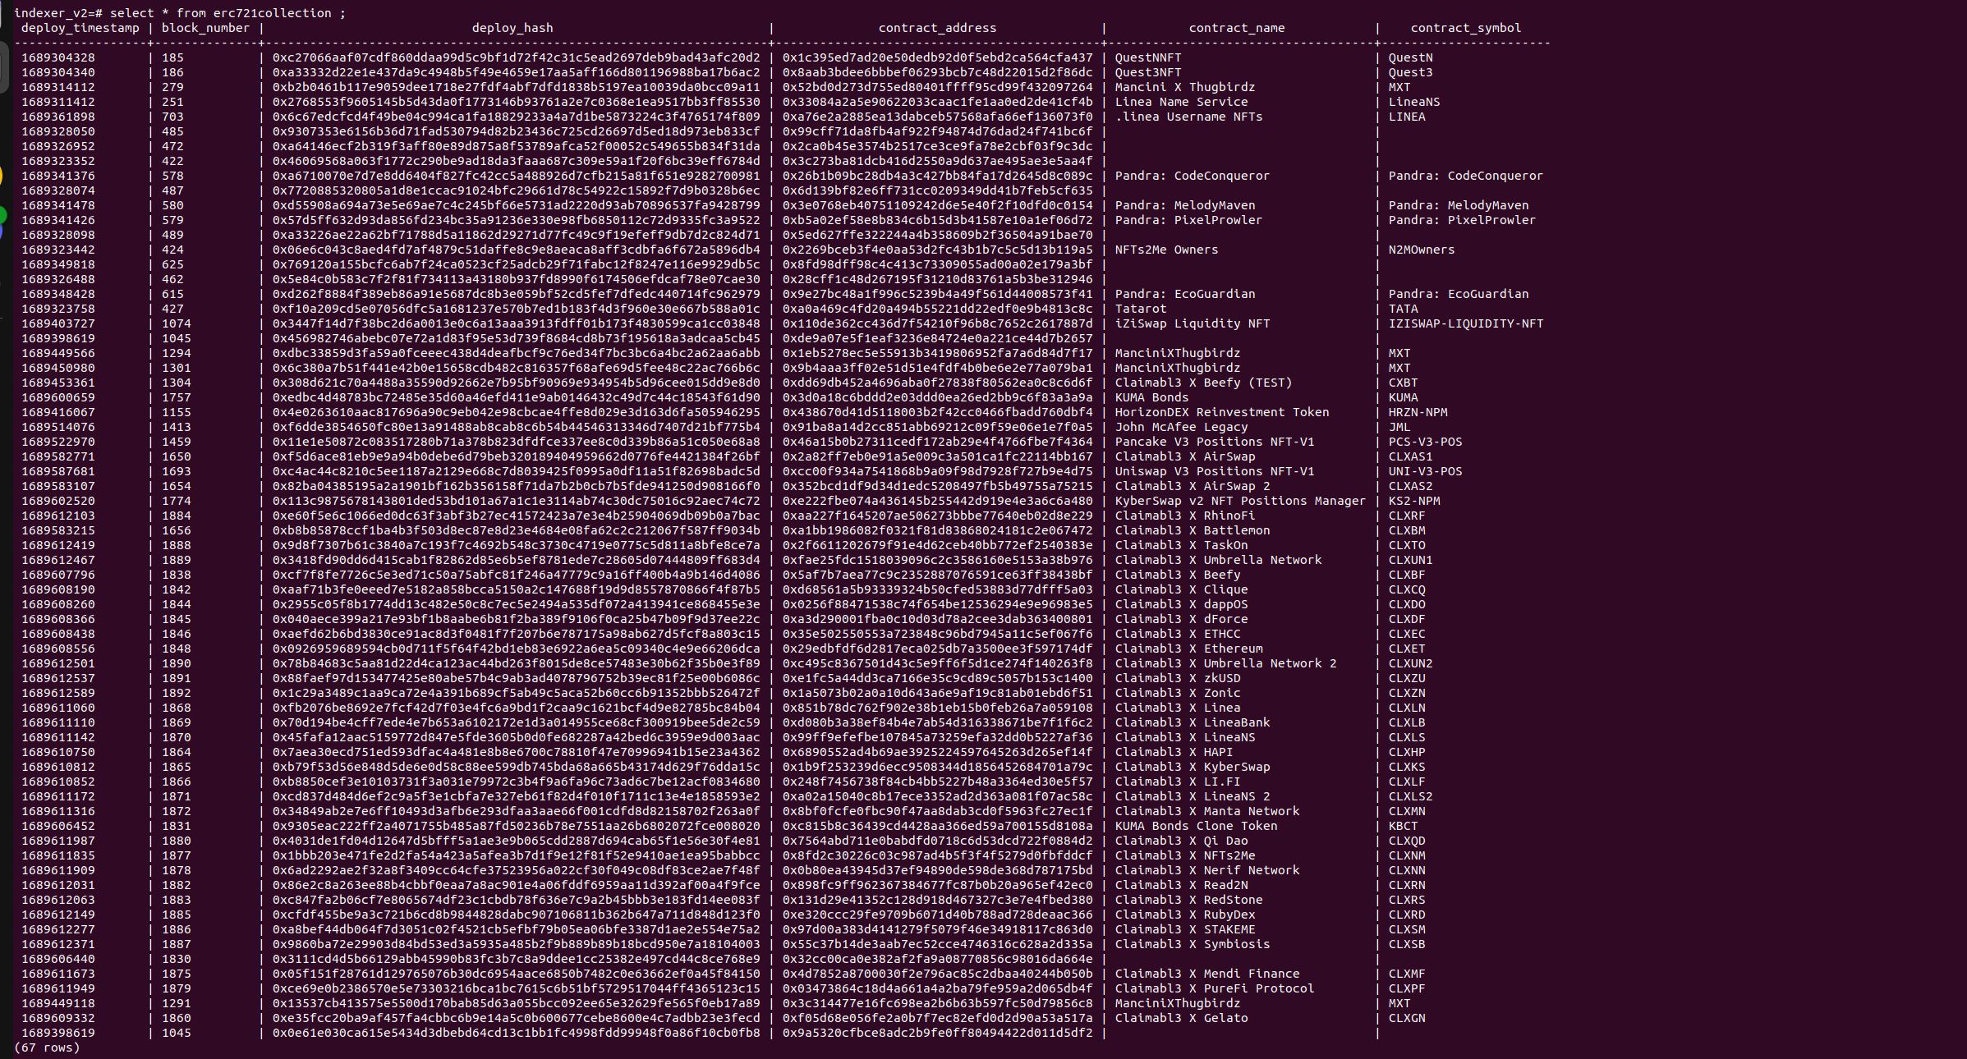Click the Tatarot contract name
The width and height of the screenshot is (1967, 1059).
1141,309
